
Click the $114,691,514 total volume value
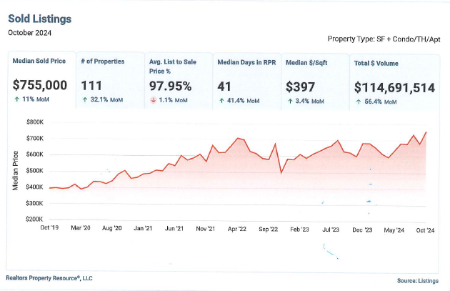[x=394, y=88]
